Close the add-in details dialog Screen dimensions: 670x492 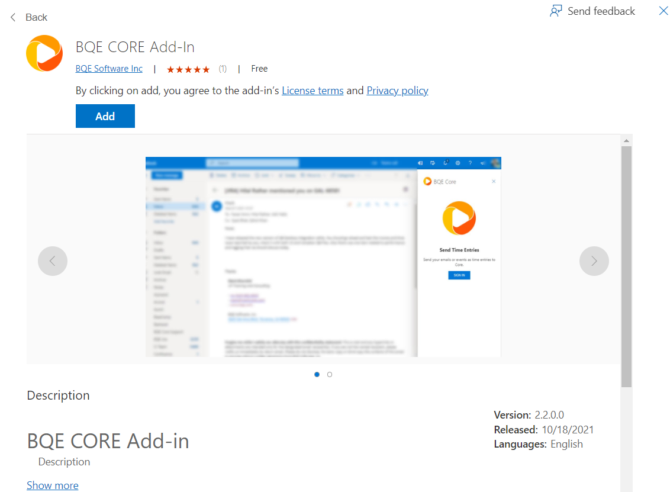[663, 11]
